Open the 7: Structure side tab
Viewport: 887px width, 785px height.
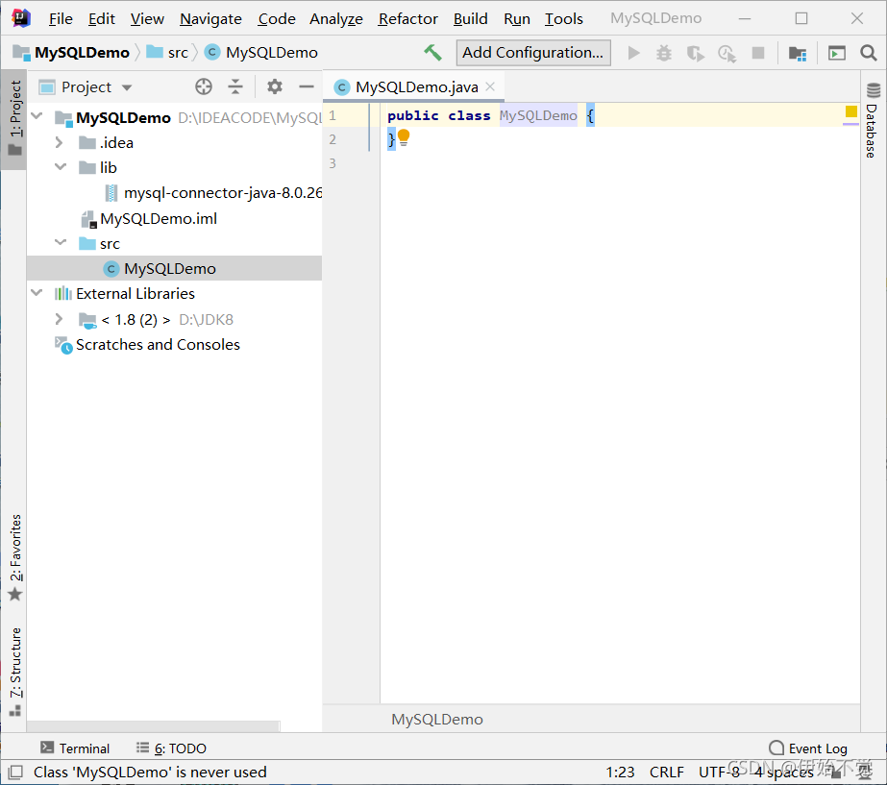point(15,672)
